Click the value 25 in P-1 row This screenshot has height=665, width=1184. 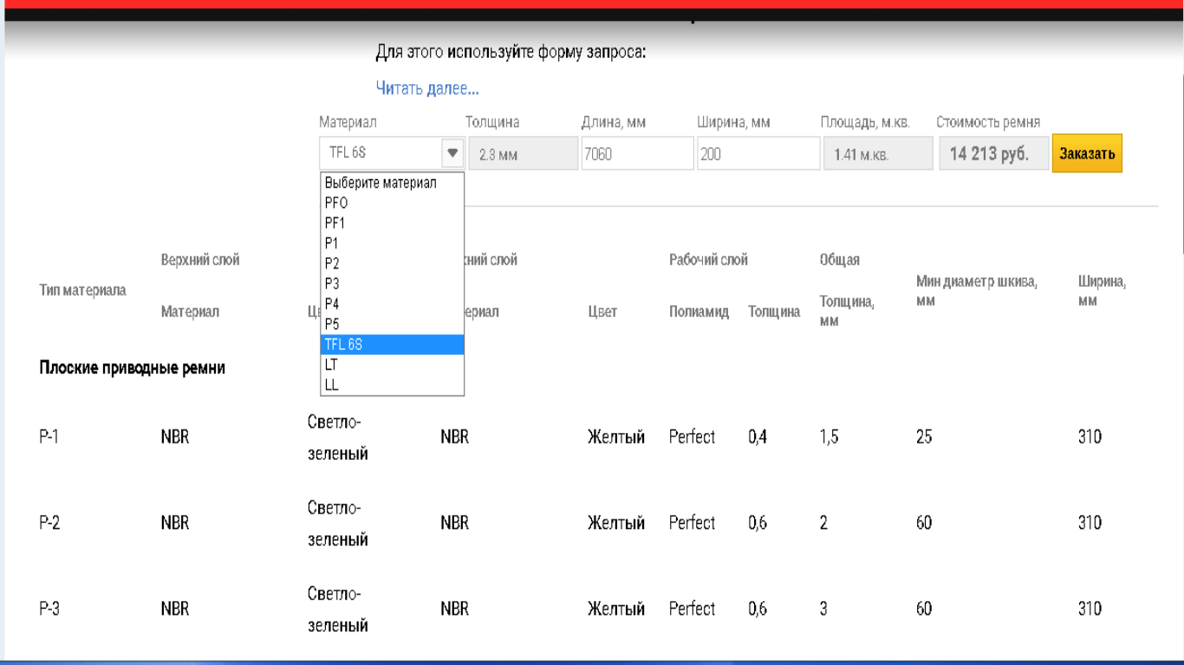click(x=924, y=437)
